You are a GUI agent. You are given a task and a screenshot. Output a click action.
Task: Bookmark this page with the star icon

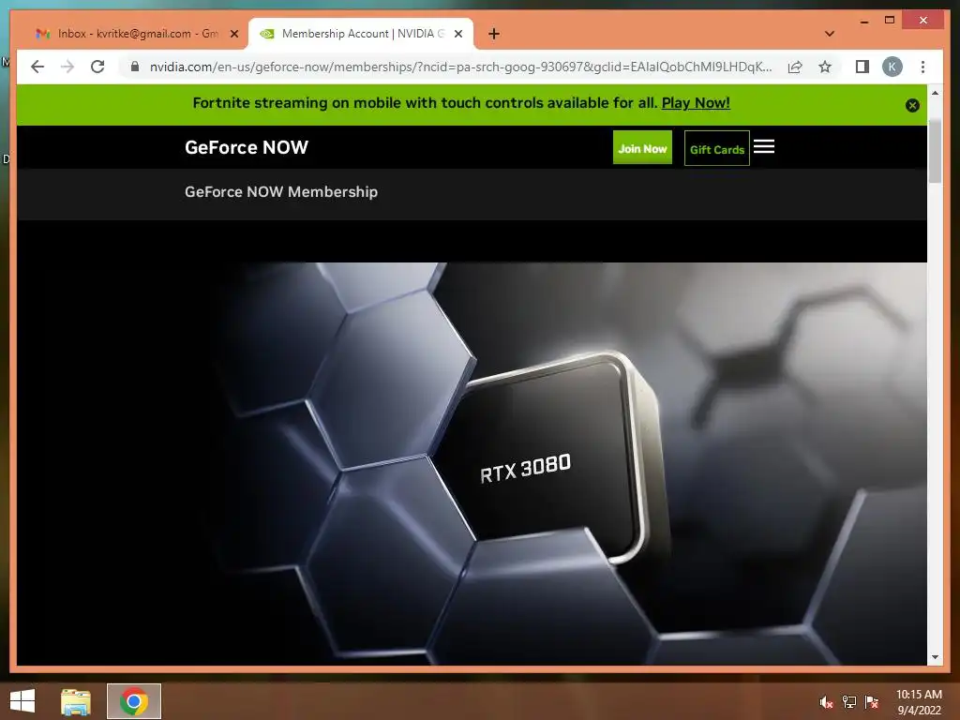825,67
